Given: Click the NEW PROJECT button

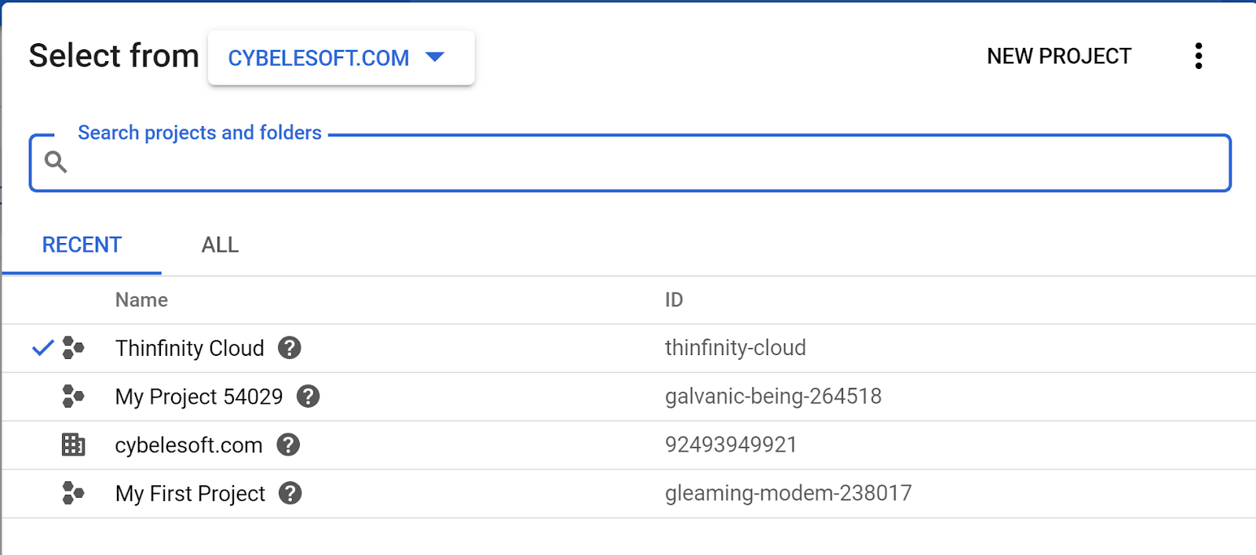Looking at the screenshot, I should click(1059, 56).
